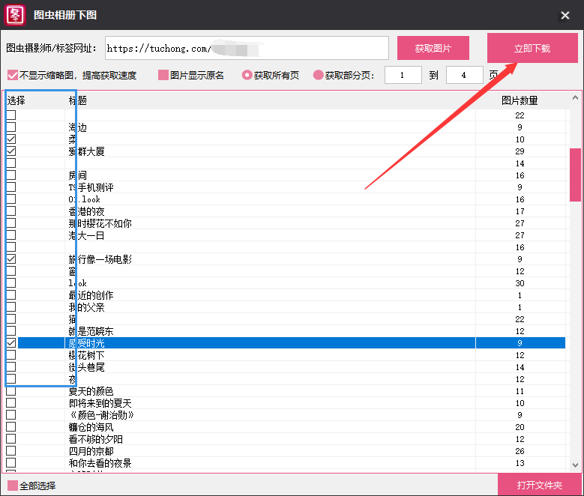Click the 图虫相册下图 app logo icon

(x=15, y=15)
